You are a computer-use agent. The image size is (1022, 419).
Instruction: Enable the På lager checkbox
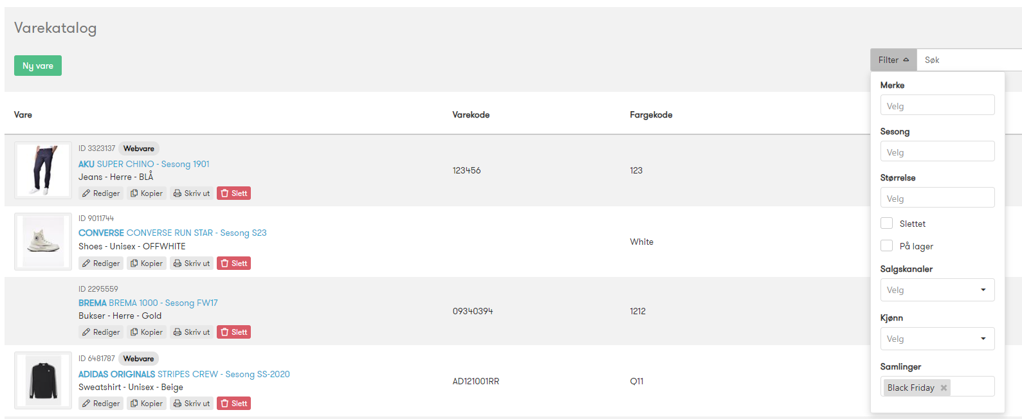tap(886, 245)
